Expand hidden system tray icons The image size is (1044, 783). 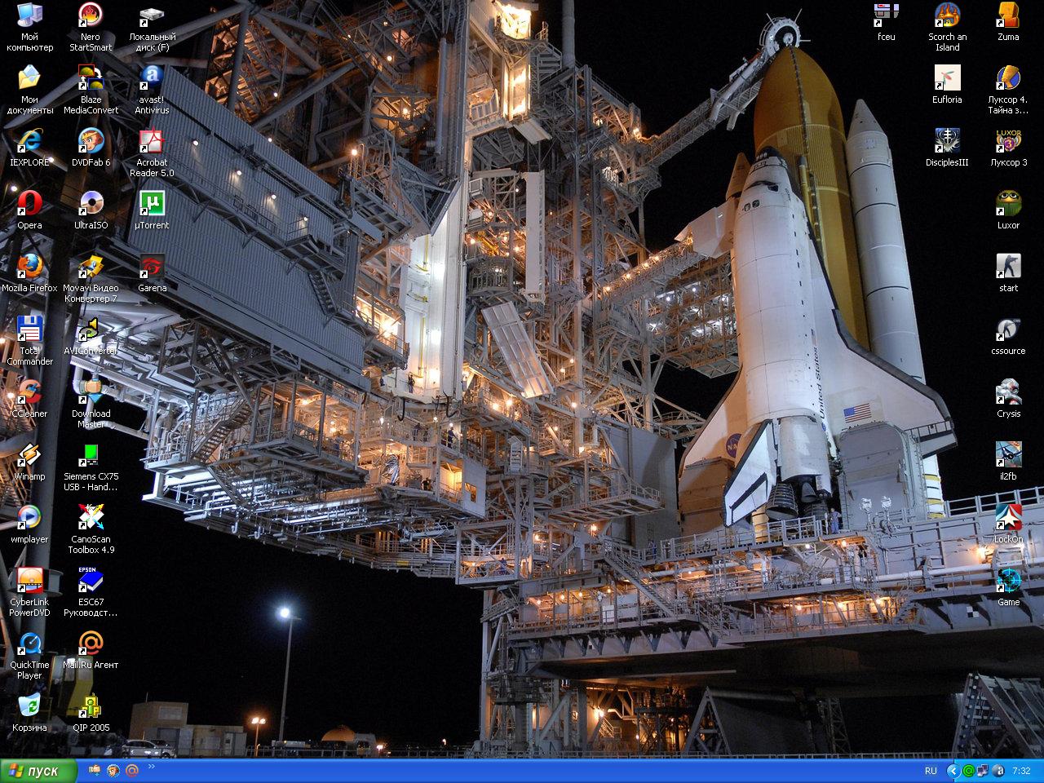pos(952,771)
